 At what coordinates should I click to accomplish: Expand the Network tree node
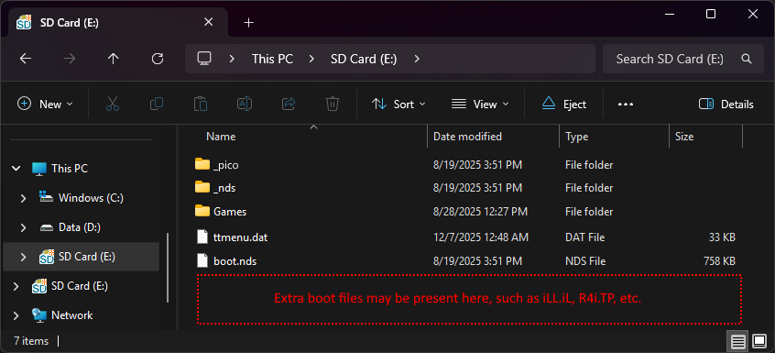[x=16, y=315]
